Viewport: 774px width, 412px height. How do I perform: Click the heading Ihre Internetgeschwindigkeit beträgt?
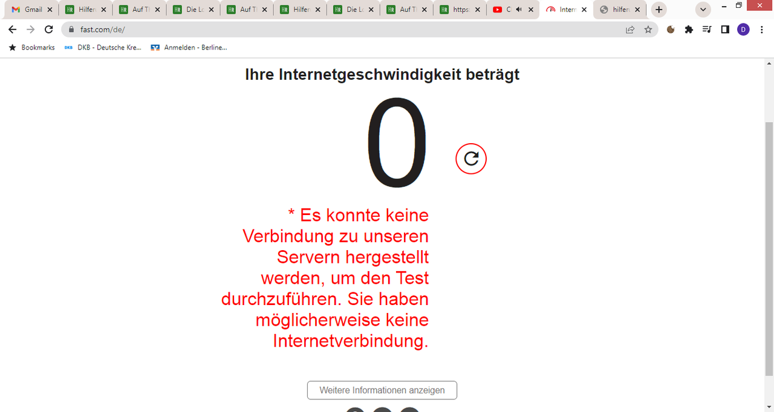382,74
